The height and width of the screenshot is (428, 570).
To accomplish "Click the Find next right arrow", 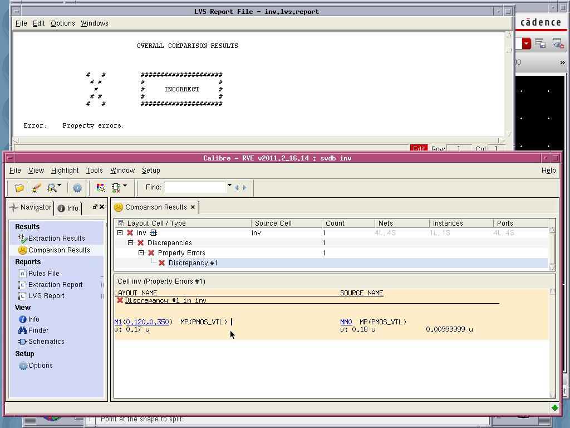I will [245, 187].
